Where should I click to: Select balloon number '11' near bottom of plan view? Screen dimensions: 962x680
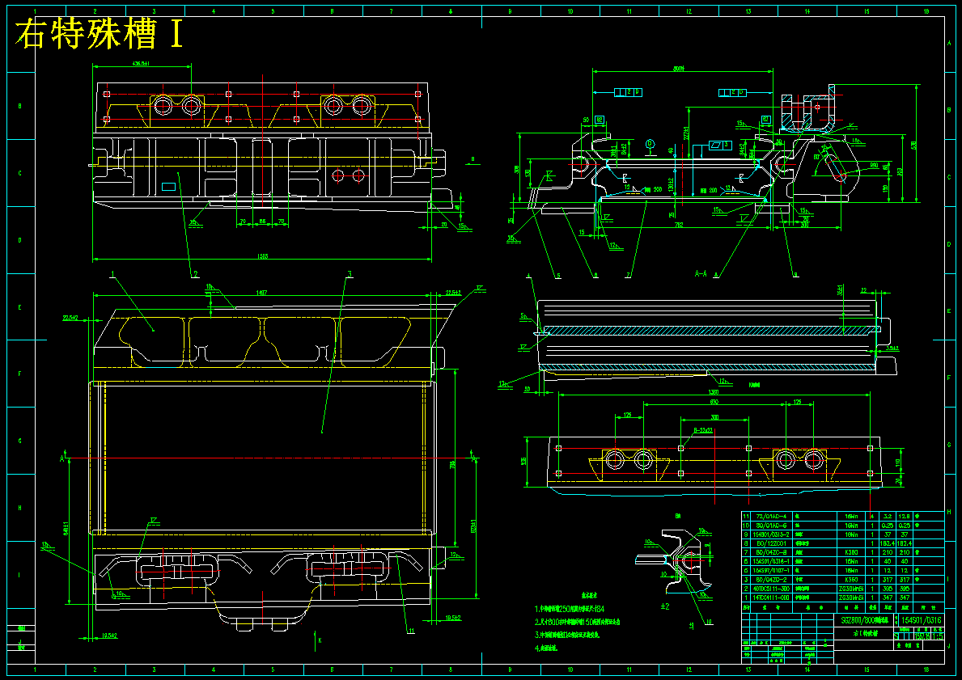pyautogui.click(x=410, y=630)
